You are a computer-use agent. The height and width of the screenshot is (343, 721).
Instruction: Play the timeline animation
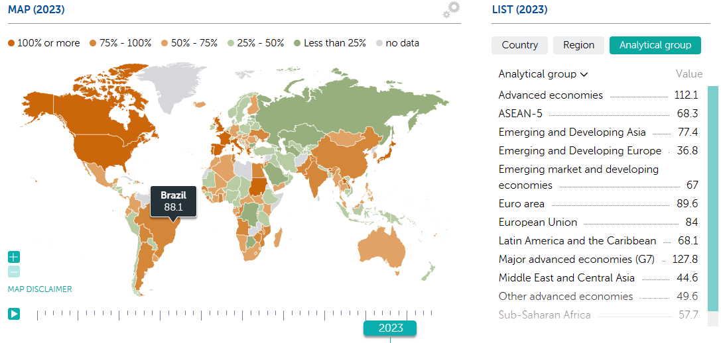[x=14, y=314]
